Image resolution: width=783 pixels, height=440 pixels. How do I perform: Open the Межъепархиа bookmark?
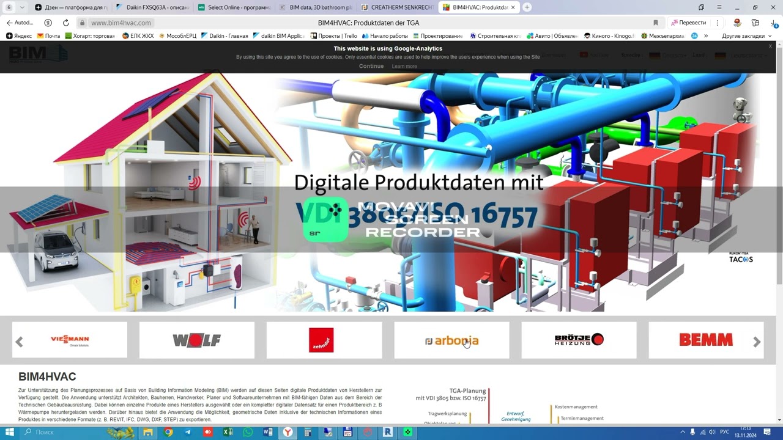[662, 36]
